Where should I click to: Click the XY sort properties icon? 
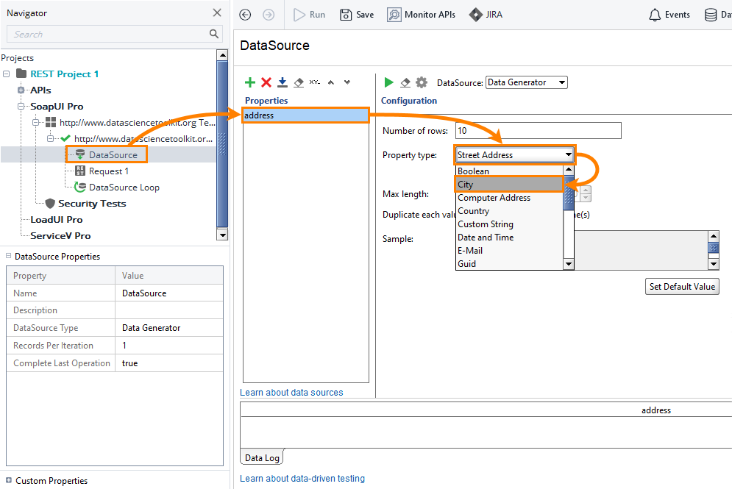pos(315,82)
